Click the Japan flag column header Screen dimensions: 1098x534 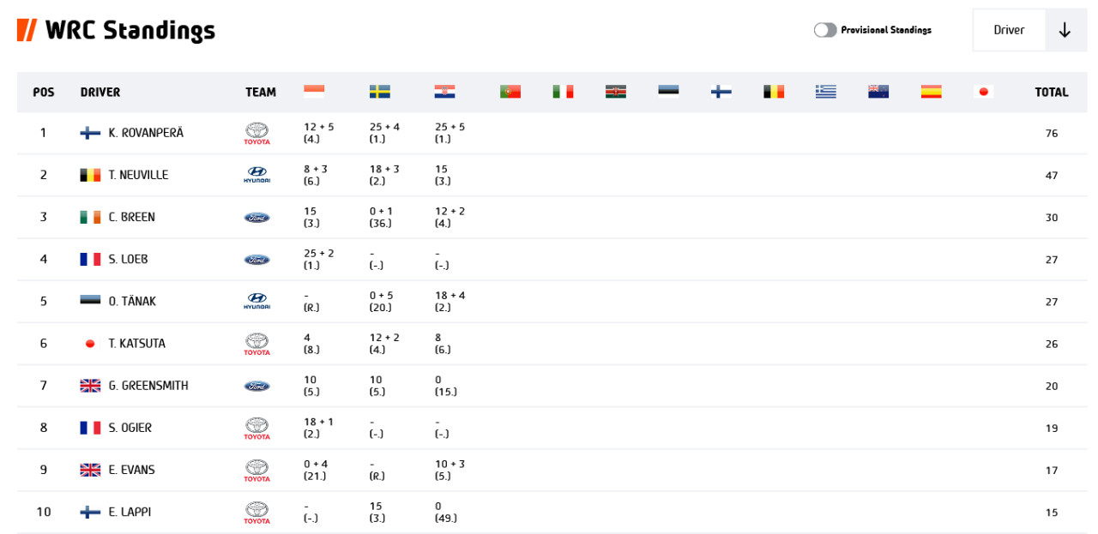click(x=983, y=92)
